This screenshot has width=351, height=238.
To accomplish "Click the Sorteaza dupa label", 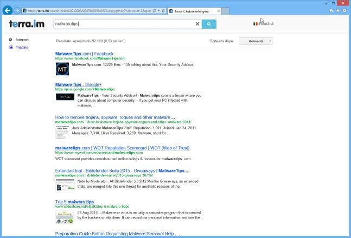I will click(222, 41).
